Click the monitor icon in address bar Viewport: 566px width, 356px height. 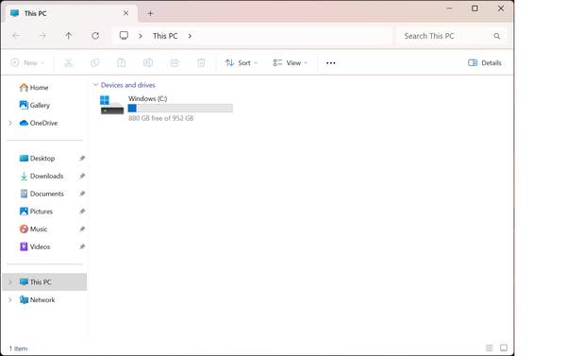124,36
